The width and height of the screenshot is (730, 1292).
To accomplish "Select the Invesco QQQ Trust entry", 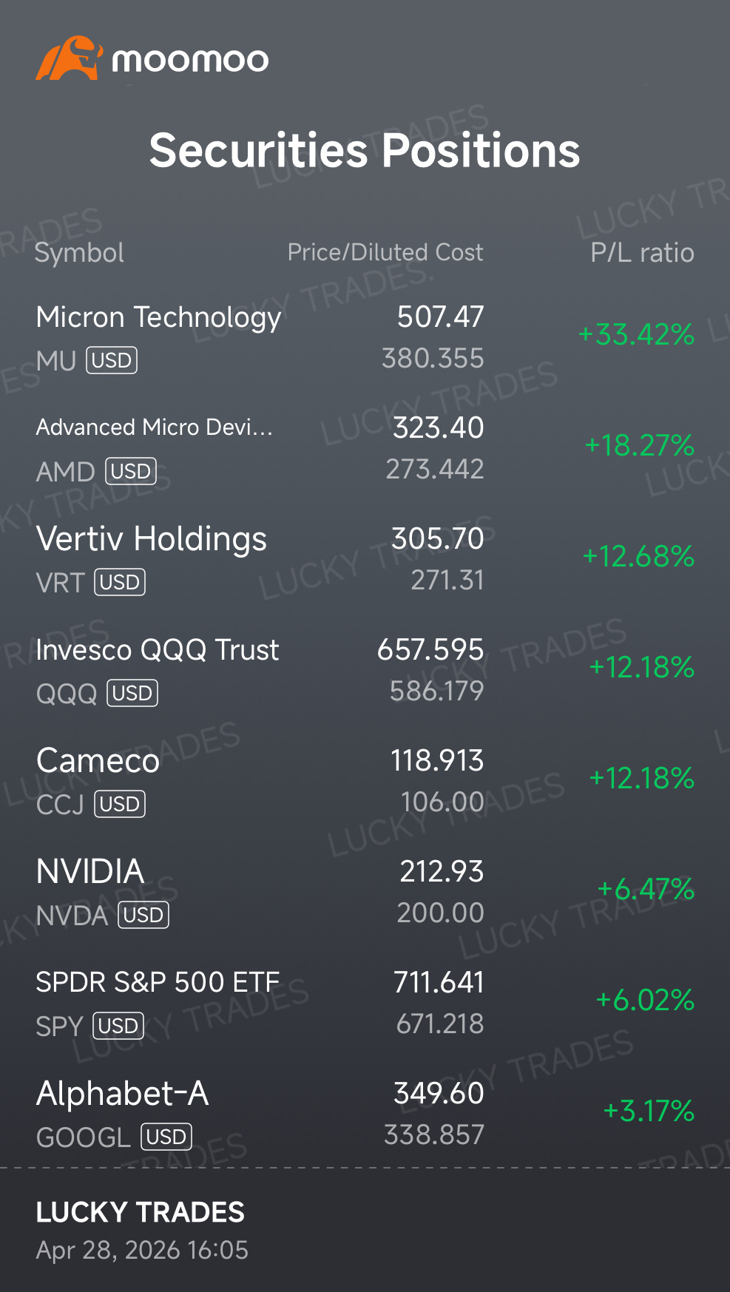I will pos(365,670).
